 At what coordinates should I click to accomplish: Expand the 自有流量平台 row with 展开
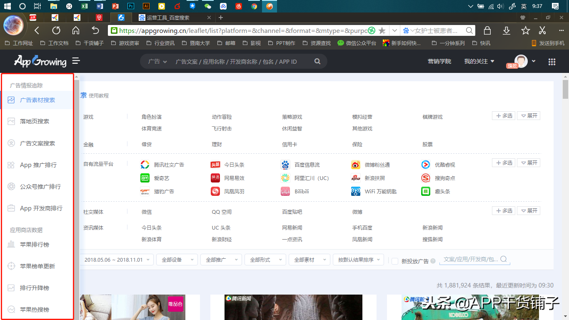[529, 163]
